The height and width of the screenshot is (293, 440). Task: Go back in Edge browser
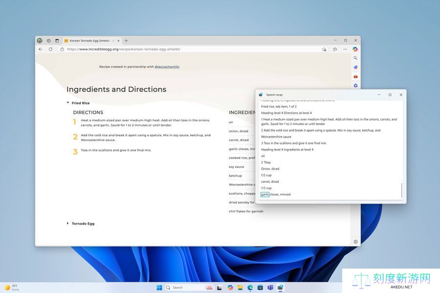coord(41,49)
